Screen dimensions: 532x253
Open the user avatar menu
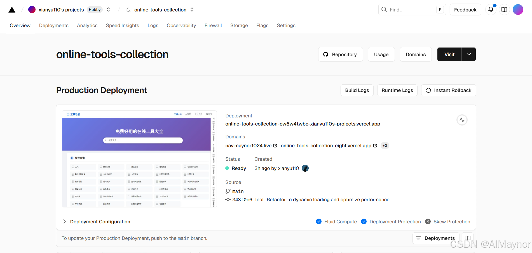click(x=518, y=10)
